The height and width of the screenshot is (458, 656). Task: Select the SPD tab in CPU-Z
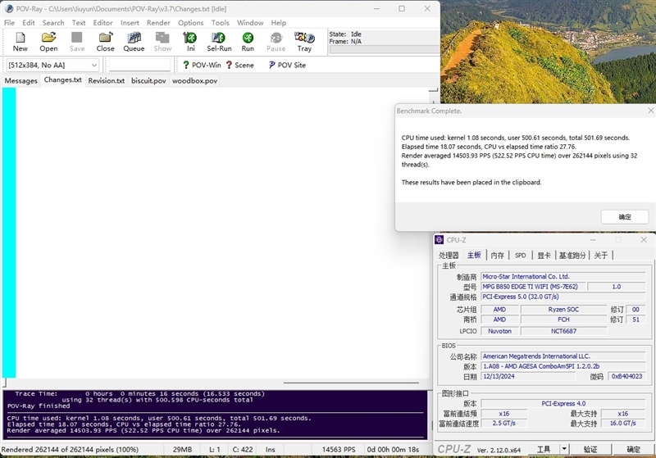pyautogui.click(x=520, y=256)
